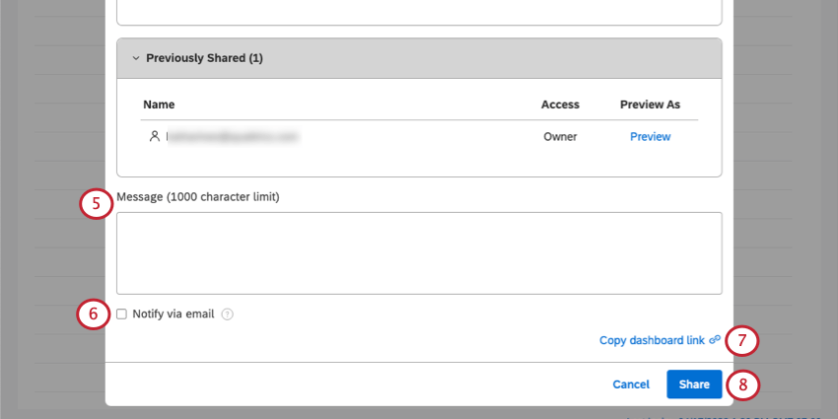Click the red circled number 5 marker
Image resolution: width=838 pixels, height=419 pixels.
pyautogui.click(x=95, y=205)
